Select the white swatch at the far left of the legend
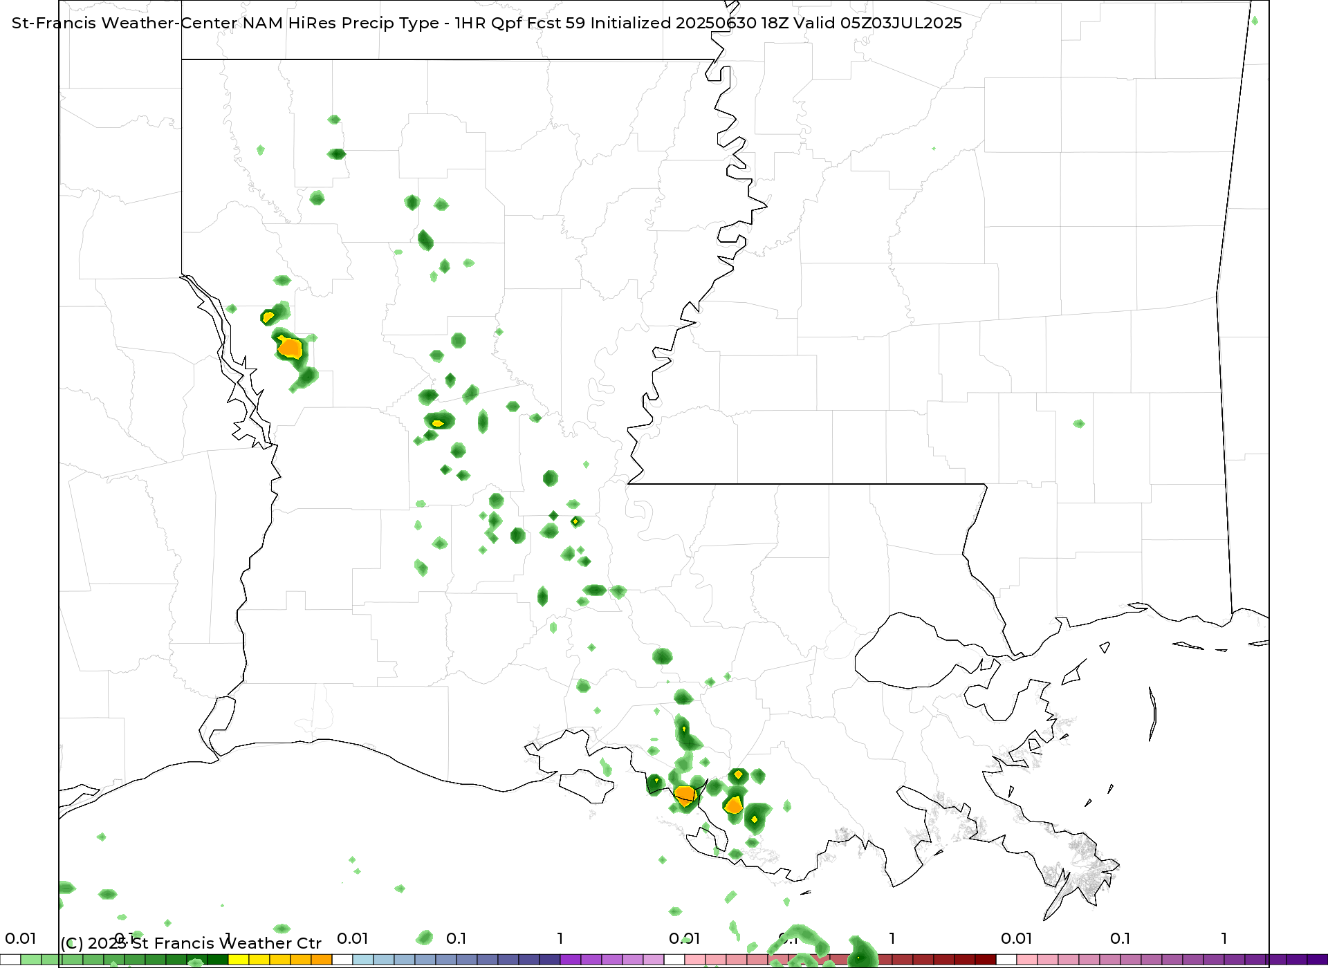 [x=10, y=960]
